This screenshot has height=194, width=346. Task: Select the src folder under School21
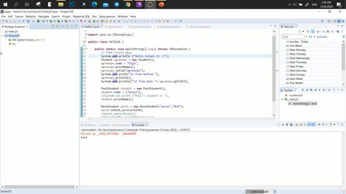pos(14,44)
